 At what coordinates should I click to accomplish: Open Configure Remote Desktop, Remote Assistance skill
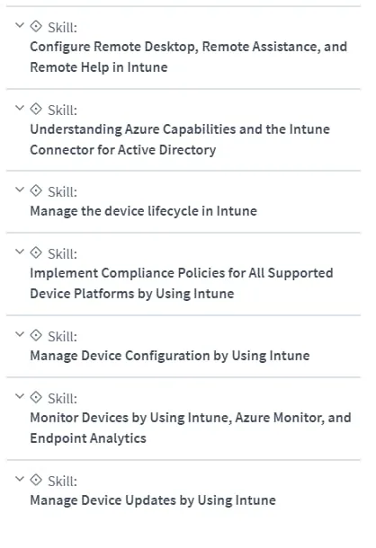188,57
